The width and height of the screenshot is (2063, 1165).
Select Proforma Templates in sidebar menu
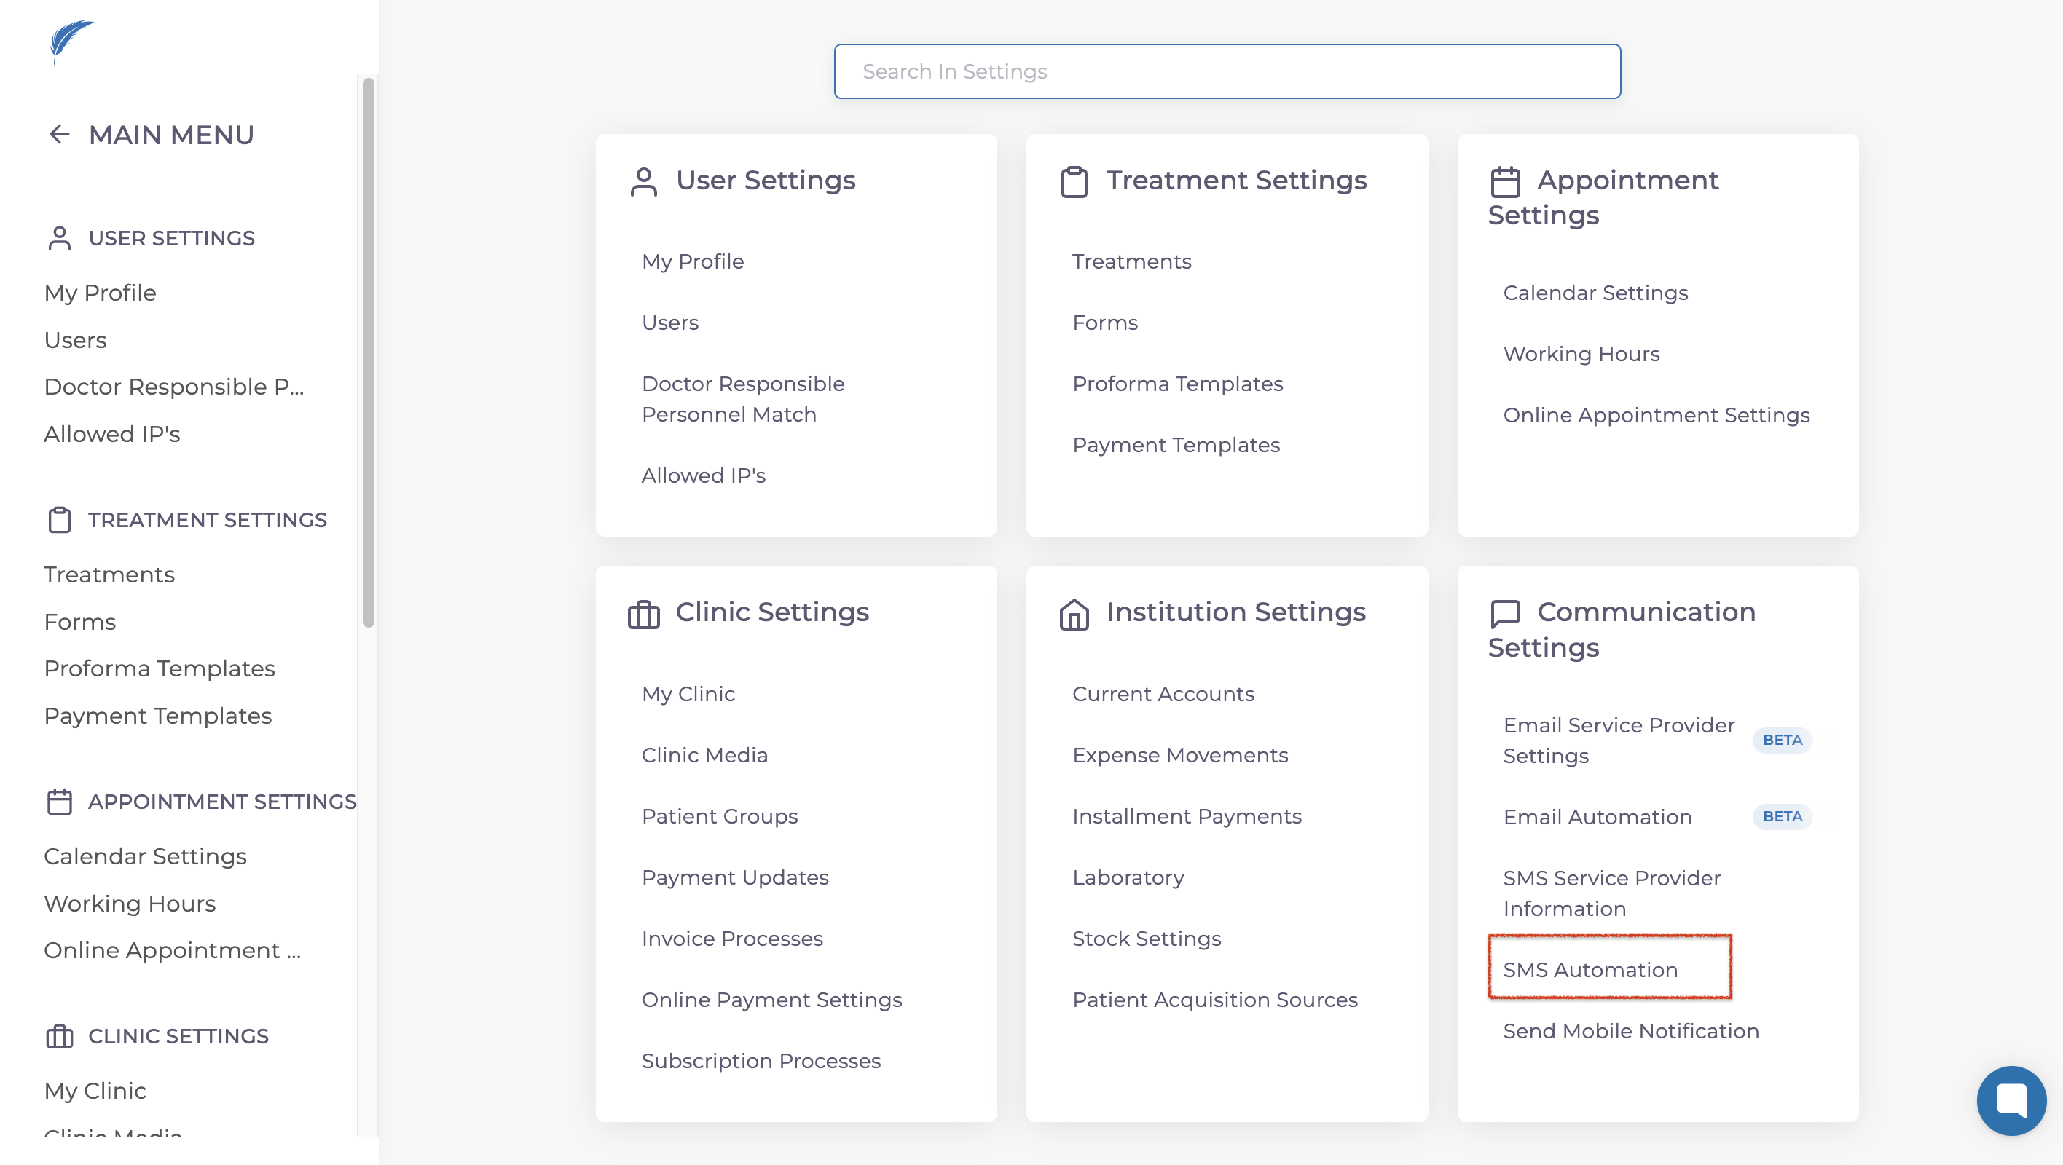pyautogui.click(x=160, y=668)
